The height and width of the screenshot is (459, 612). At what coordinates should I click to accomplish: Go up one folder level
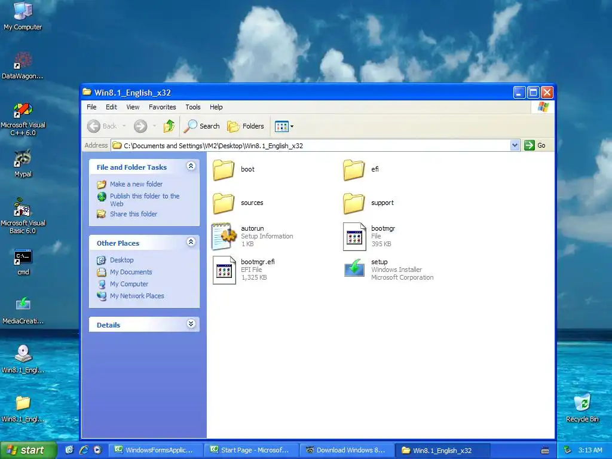[x=169, y=126]
